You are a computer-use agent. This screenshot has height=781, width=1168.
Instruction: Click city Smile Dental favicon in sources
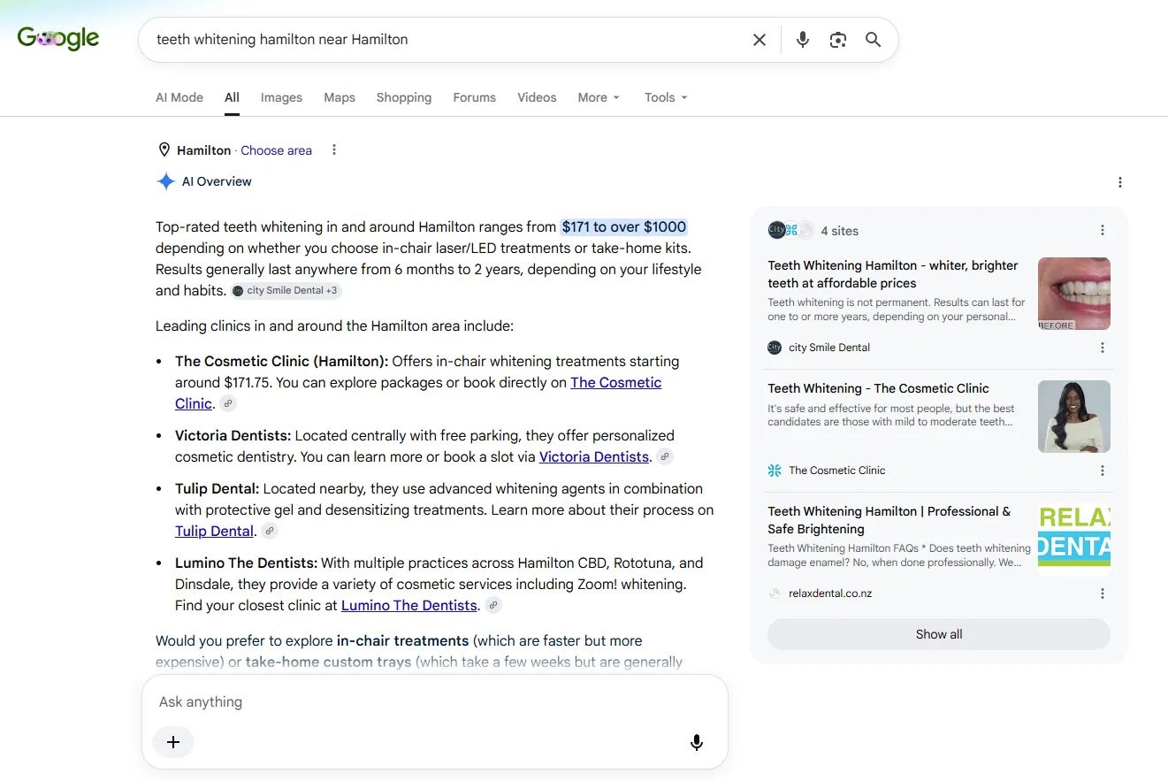(775, 348)
